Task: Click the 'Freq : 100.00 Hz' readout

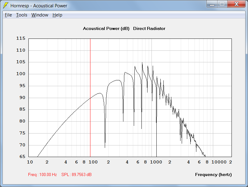Action: tap(42, 174)
